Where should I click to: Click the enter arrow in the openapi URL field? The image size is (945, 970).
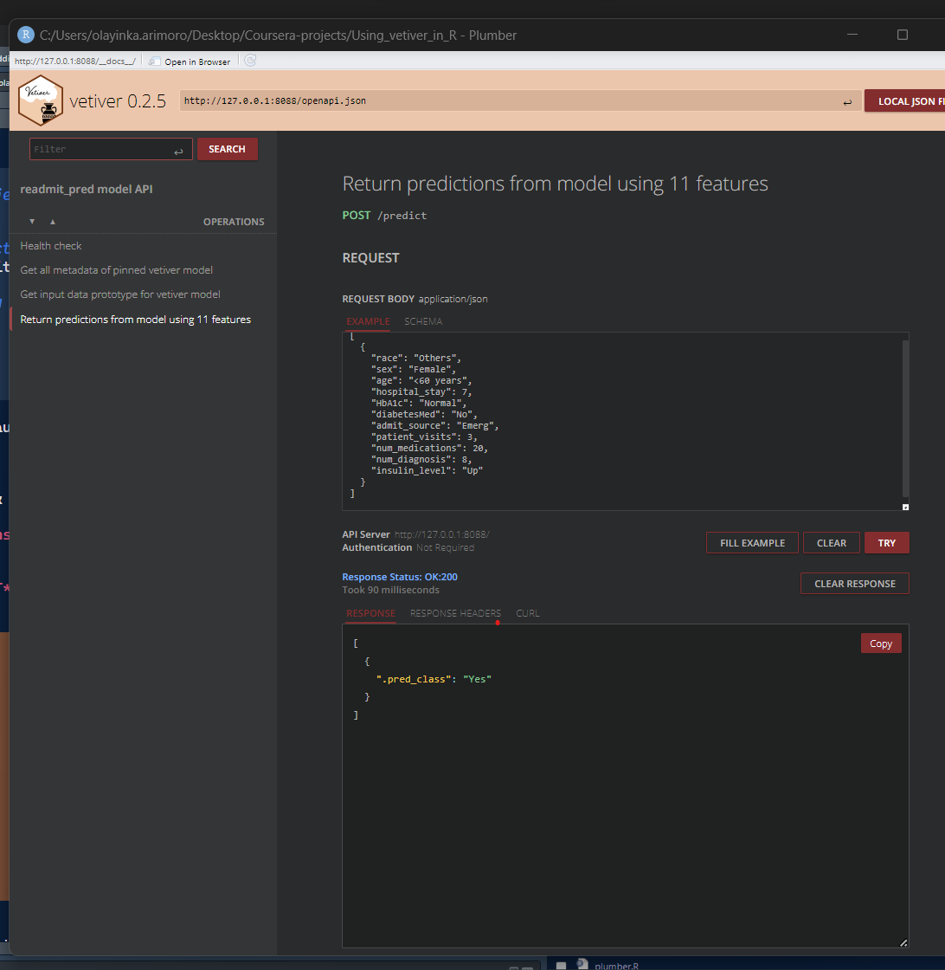point(846,102)
